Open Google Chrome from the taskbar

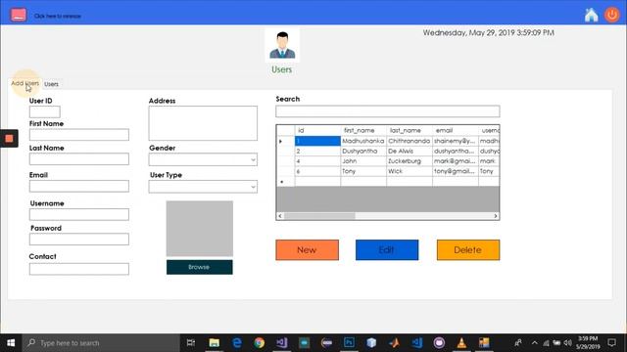click(x=259, y=343)
